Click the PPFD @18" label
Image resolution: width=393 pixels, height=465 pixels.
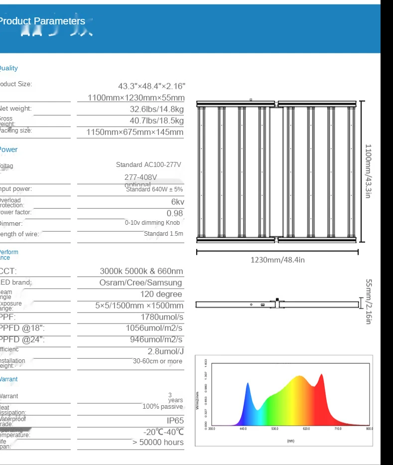[x=22, y=328]
